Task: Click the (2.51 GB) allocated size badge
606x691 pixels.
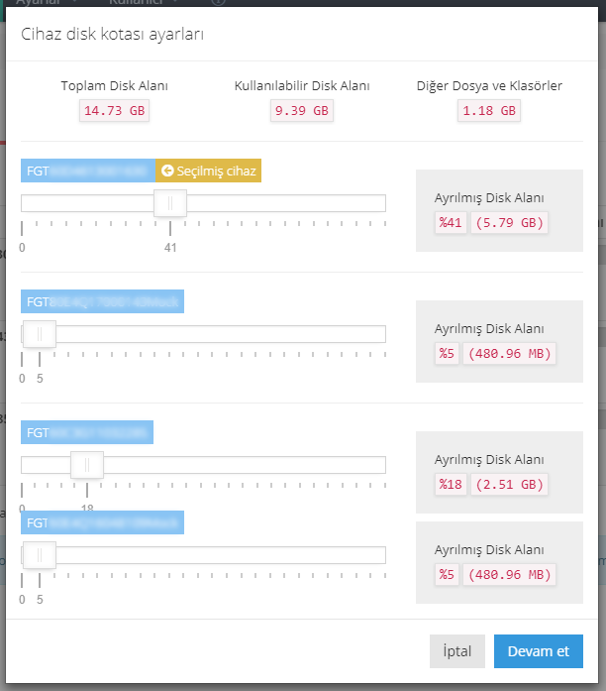Action: tap(509, 484)
